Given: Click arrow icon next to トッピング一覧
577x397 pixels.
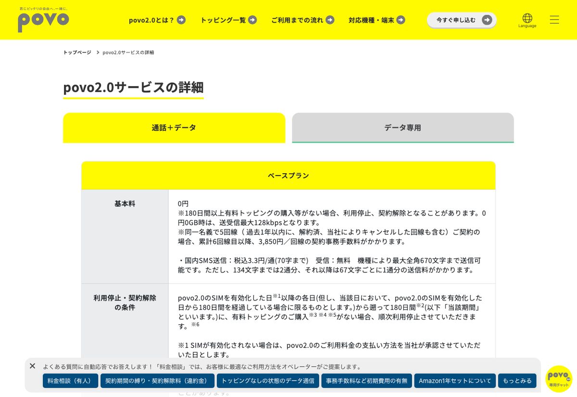Looking at the screenshot, I should point(252,20).
